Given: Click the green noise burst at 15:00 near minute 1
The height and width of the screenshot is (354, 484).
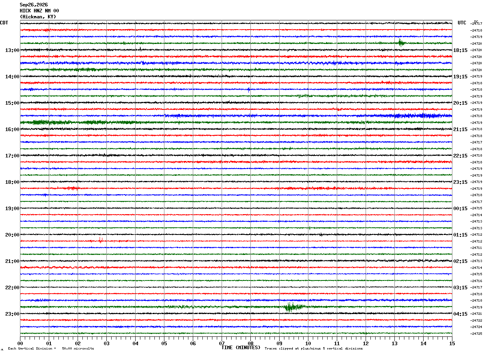Looking at the screenshot, I should coord(48,122).
